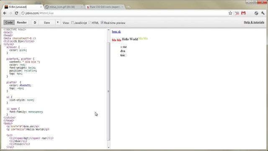This screenshot has width=268, height=151.
Task: Switch to Pure CSS GUI icons tab
Action: [x=105, y=7]
